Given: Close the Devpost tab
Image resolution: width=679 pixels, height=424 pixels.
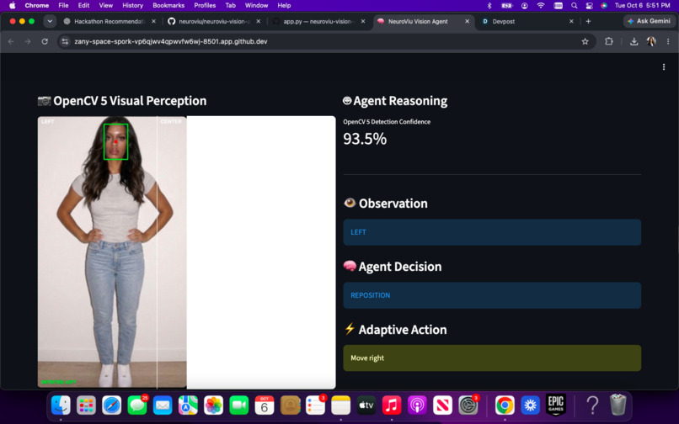Looking at the screenshot, I should pos(571,21).
